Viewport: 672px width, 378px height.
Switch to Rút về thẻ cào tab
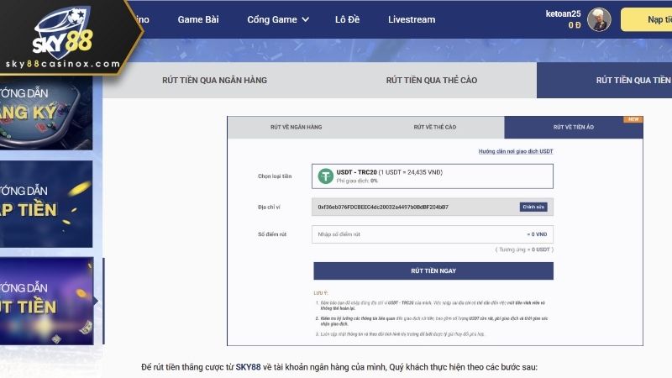point(434,128)
